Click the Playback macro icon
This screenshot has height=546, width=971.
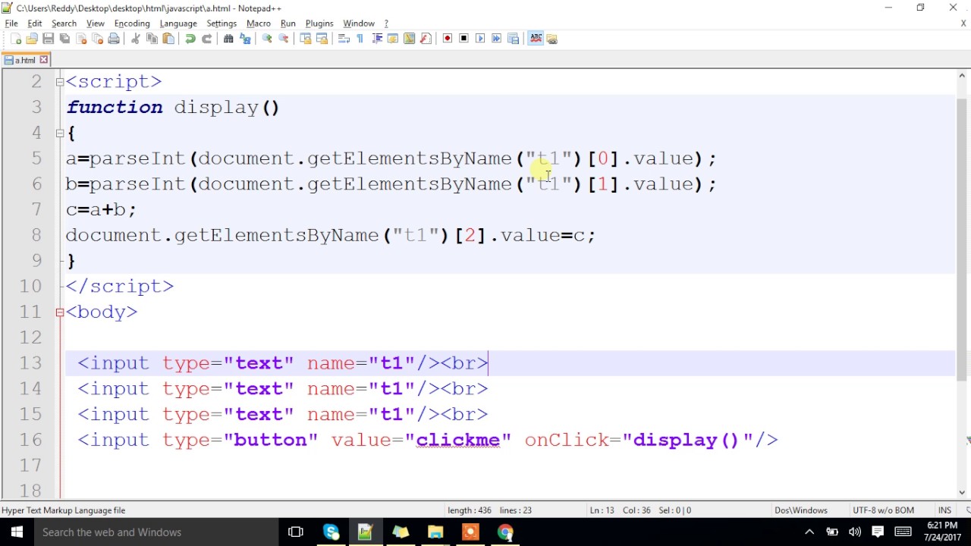[x=480, y=39]
